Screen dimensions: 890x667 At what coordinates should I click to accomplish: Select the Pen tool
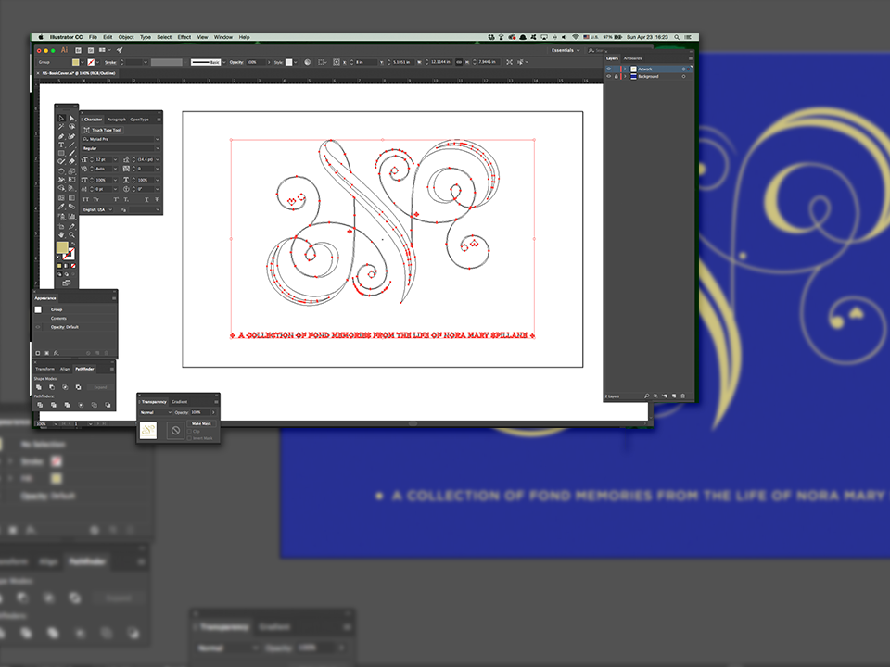pos(61,136)
